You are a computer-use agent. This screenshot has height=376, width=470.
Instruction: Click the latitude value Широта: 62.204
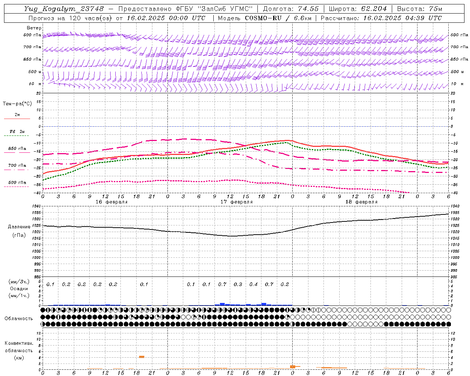[x=358, y=9]
